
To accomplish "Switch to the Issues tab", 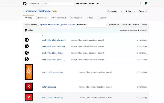I will (x=41, y=18).
